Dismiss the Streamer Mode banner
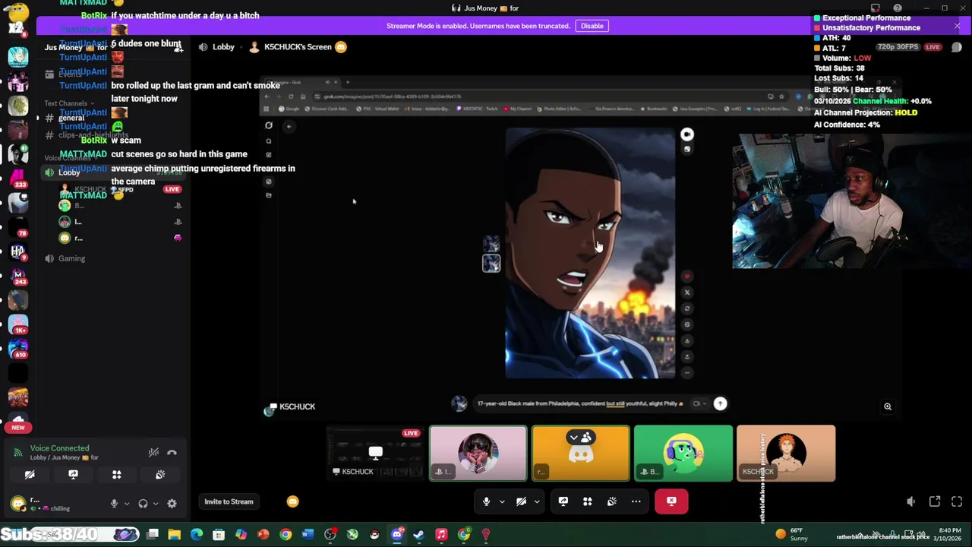Image resolution: width=972 pixels, height=547 pixels. click(957, 26)
